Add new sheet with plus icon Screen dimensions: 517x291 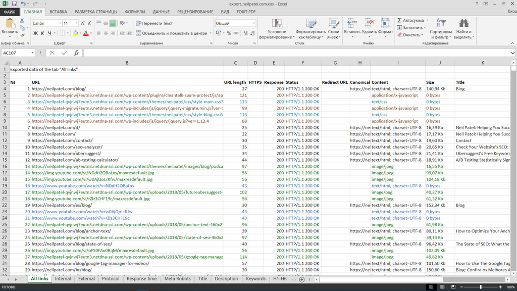302,279
